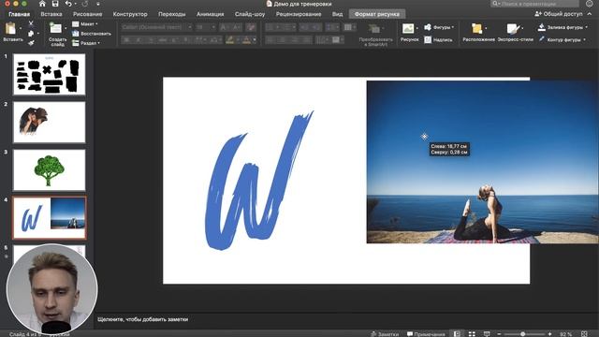Image resolution: width=599 pixels, height=337 pixels.
Task: Open the Undo history dropdown arrow
Action: point(75,4)
